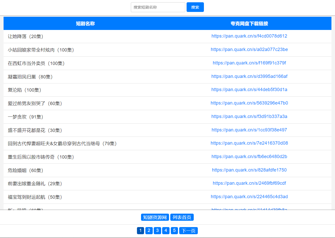Open the link ending f3d91b337a3a
The height and width of the screenshot is (238, 335).
tap(249, 116)
